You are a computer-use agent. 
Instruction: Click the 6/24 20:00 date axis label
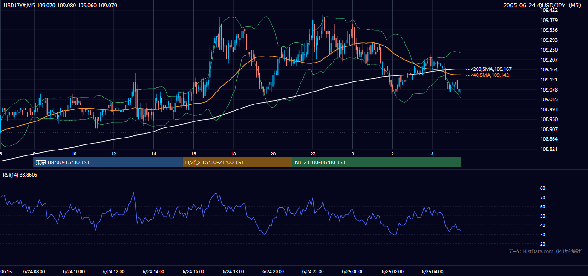[273, 272]
